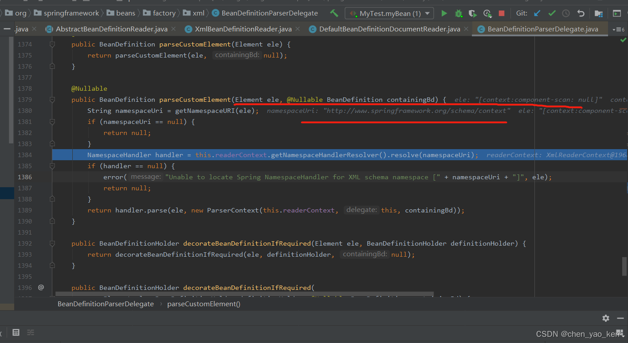This screenshot has height=343, width=628.
Task: Click parseCustomElement() in bottom breadcrumb
Action: pos(204,304)
